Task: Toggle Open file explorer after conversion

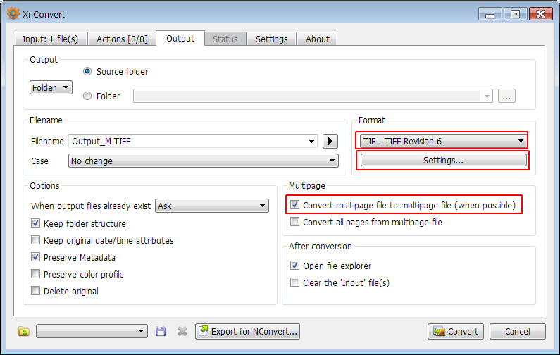Action: [x=294, y=266]
